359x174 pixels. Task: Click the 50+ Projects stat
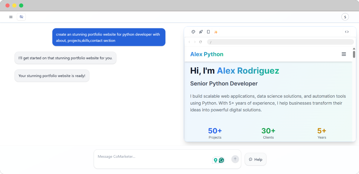[215, 133]
